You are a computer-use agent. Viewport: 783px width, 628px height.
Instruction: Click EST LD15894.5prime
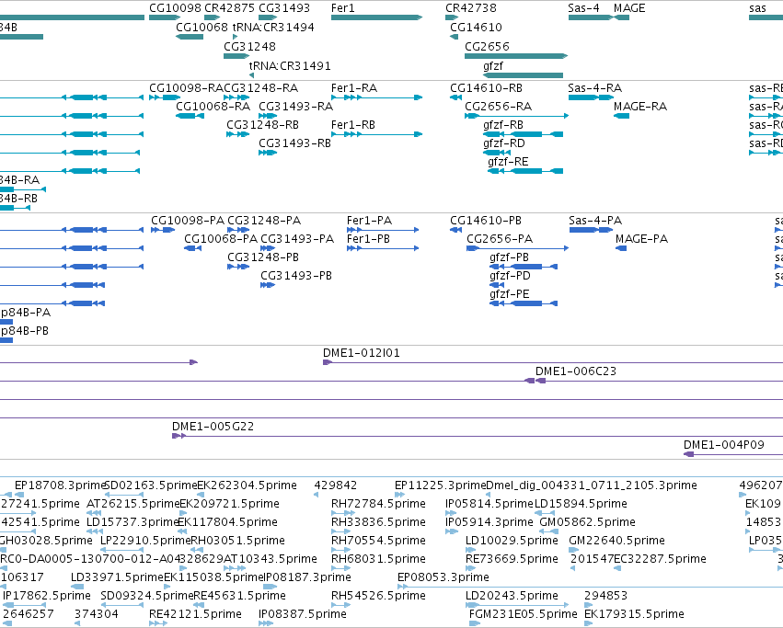click(x=581, y=504)
